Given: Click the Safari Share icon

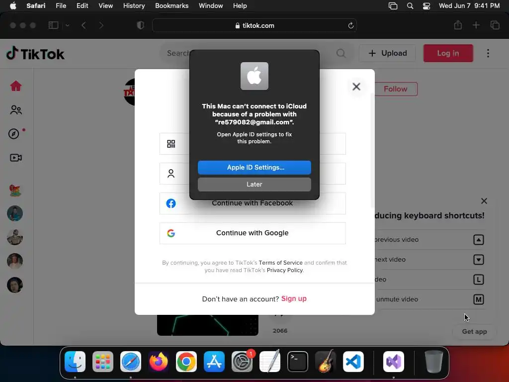Looking at the screenshot, I should tap(458, 25).
